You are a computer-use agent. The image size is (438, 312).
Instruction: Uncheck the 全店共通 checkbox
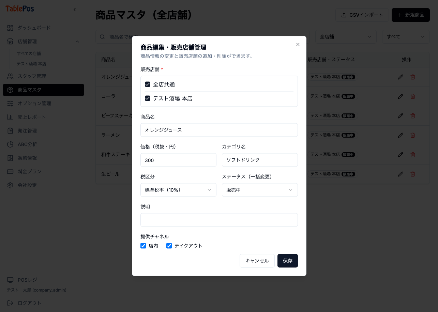point(148,84)
